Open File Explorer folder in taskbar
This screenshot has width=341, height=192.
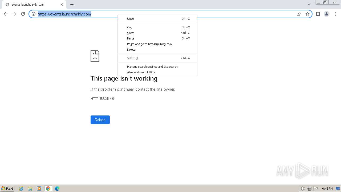30,189
